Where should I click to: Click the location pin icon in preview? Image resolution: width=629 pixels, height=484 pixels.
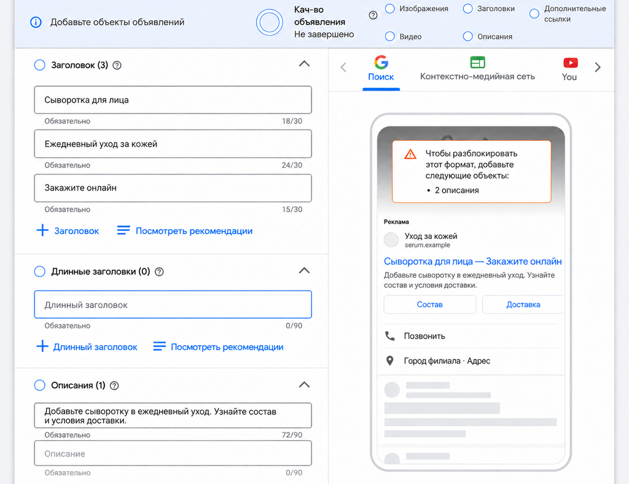point(389,361)
